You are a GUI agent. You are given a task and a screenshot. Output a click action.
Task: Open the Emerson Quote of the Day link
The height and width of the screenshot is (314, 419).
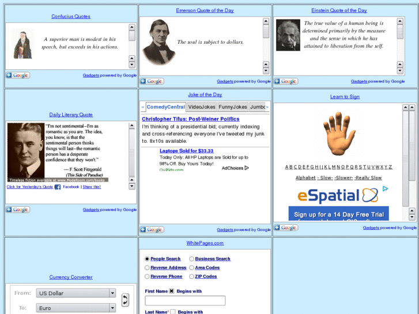point(205,10)
